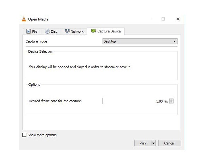Viewport: 206px width, 162px height.
Task: Increase frame rate with the up arrow
Action: coord(172,100)
